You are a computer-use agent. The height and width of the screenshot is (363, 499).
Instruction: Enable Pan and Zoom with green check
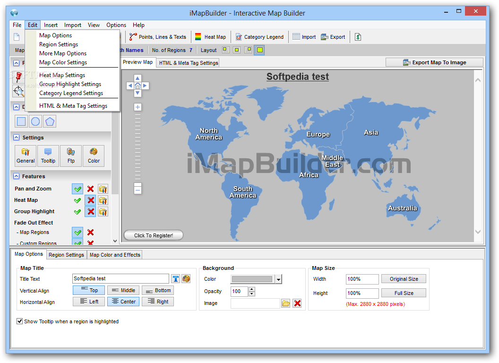pos(77,189)
